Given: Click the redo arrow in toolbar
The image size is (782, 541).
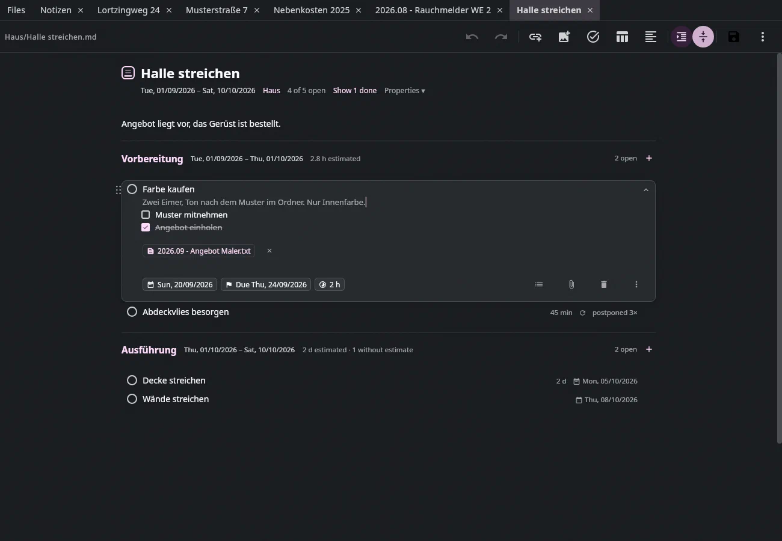Looking at the screenshot, I should [501, 37].
